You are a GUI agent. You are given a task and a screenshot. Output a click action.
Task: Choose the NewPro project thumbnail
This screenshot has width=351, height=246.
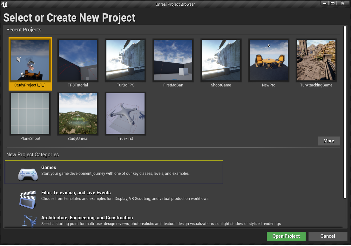point(269,60)
